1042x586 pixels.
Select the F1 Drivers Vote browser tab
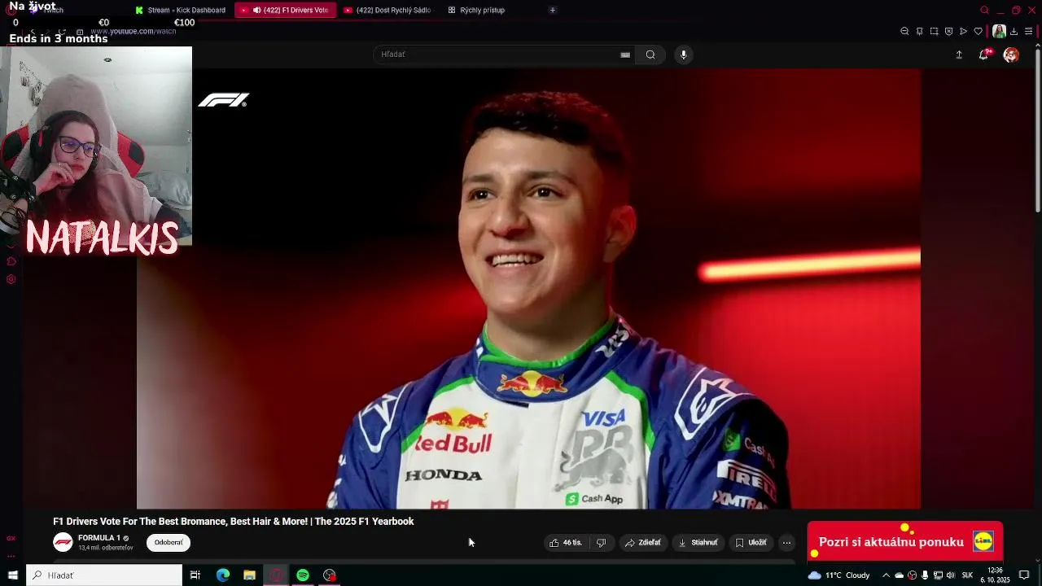(285, 10)
